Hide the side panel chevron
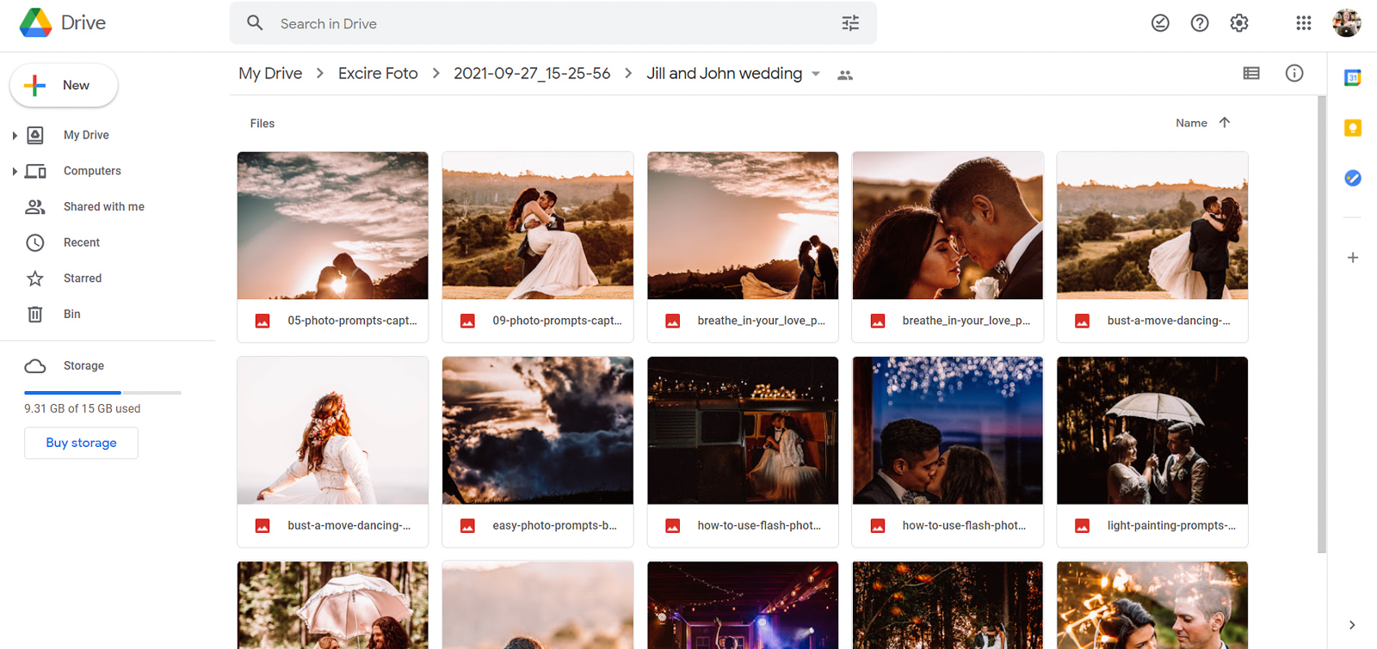Viewport: 1377px width, 649px height. 1352,625
